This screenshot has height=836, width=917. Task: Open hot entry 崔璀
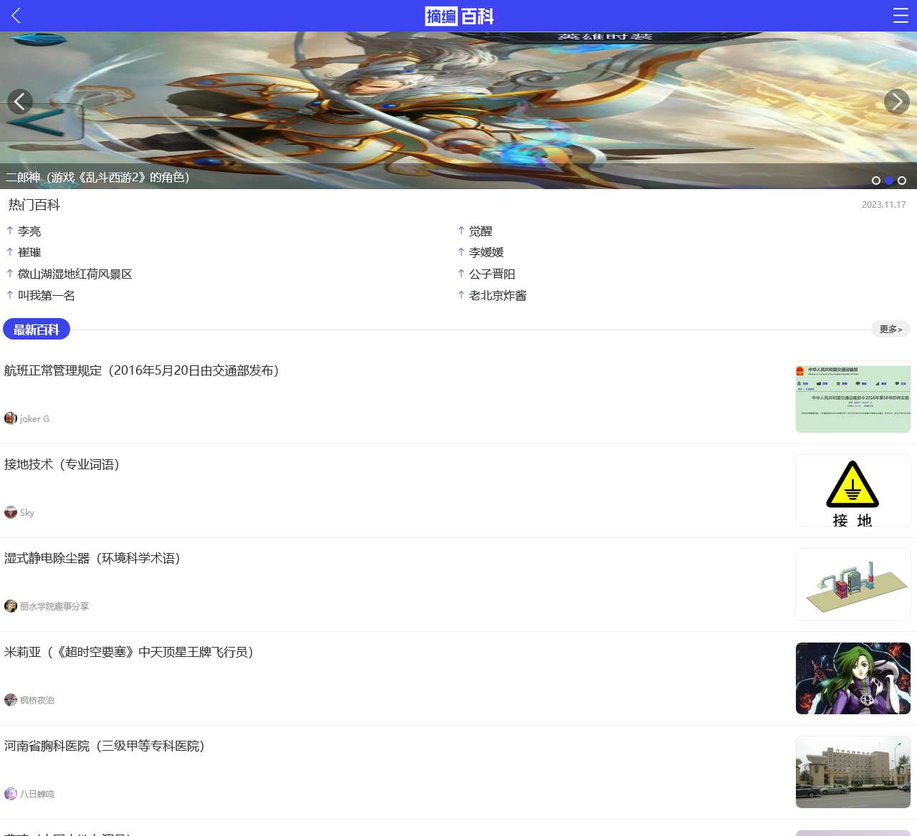click(x=29, y=252)
